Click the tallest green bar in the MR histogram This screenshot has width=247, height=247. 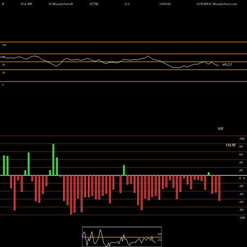53,160
